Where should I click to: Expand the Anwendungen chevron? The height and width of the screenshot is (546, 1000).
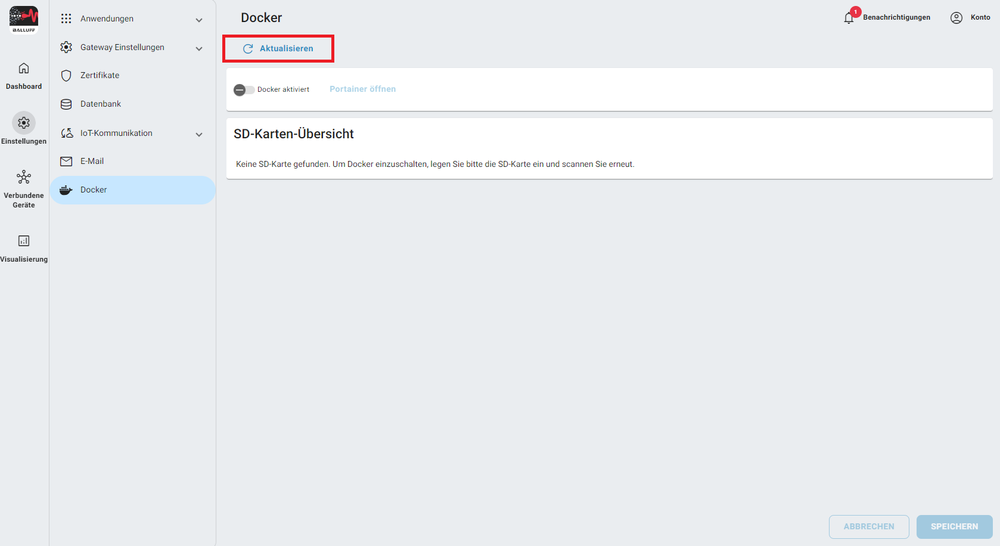click(x=199, y=20)
